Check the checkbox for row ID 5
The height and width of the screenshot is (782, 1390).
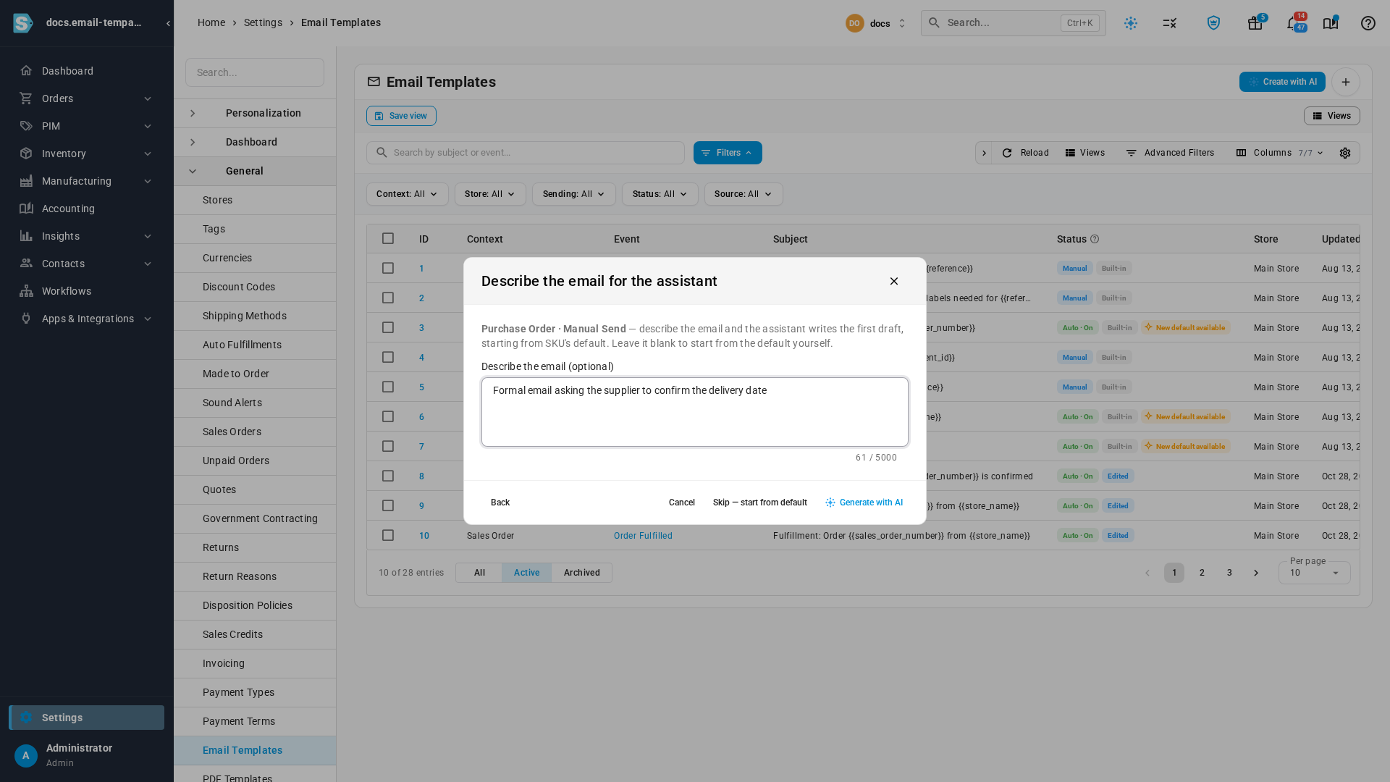[388, 387]
